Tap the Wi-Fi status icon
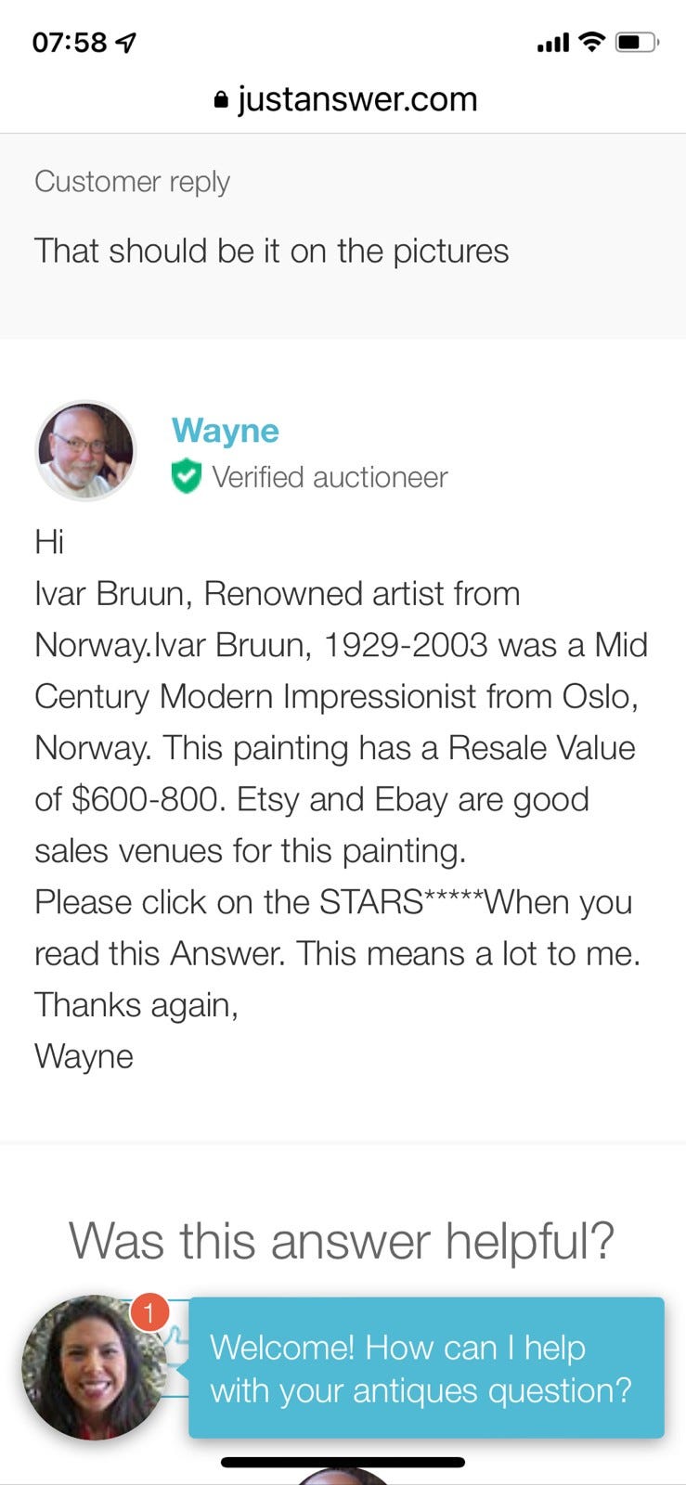This screenshot has width=686, height=1485. [590, 42]
